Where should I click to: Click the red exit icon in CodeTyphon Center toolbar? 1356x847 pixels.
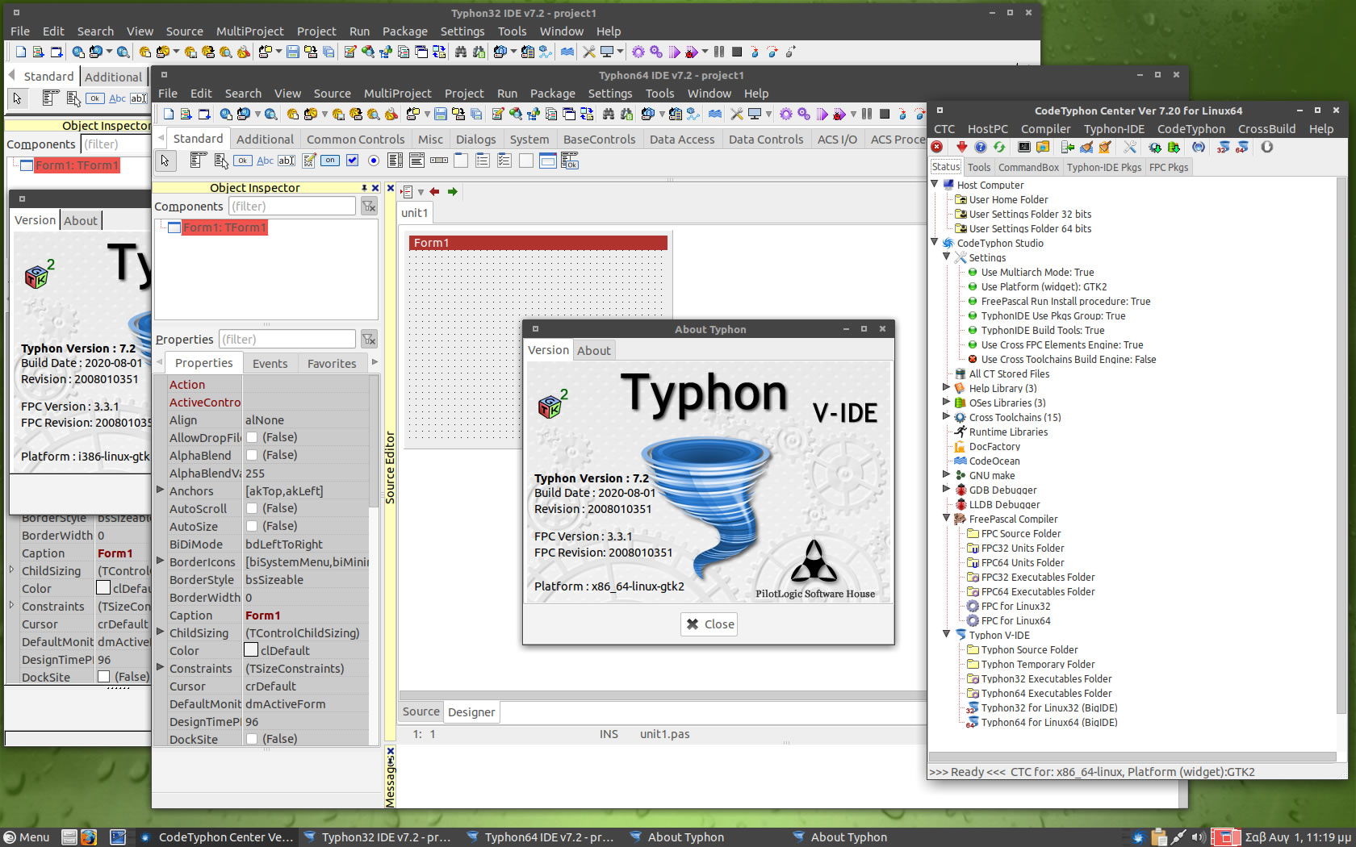coord(936,147)
